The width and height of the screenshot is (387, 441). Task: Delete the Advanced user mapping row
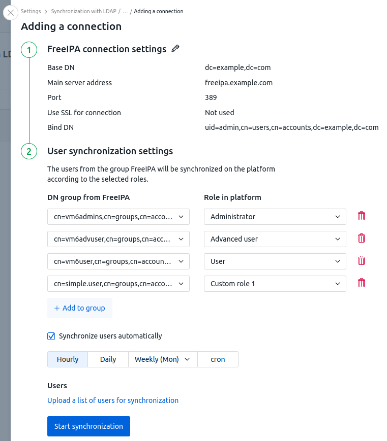362,239
